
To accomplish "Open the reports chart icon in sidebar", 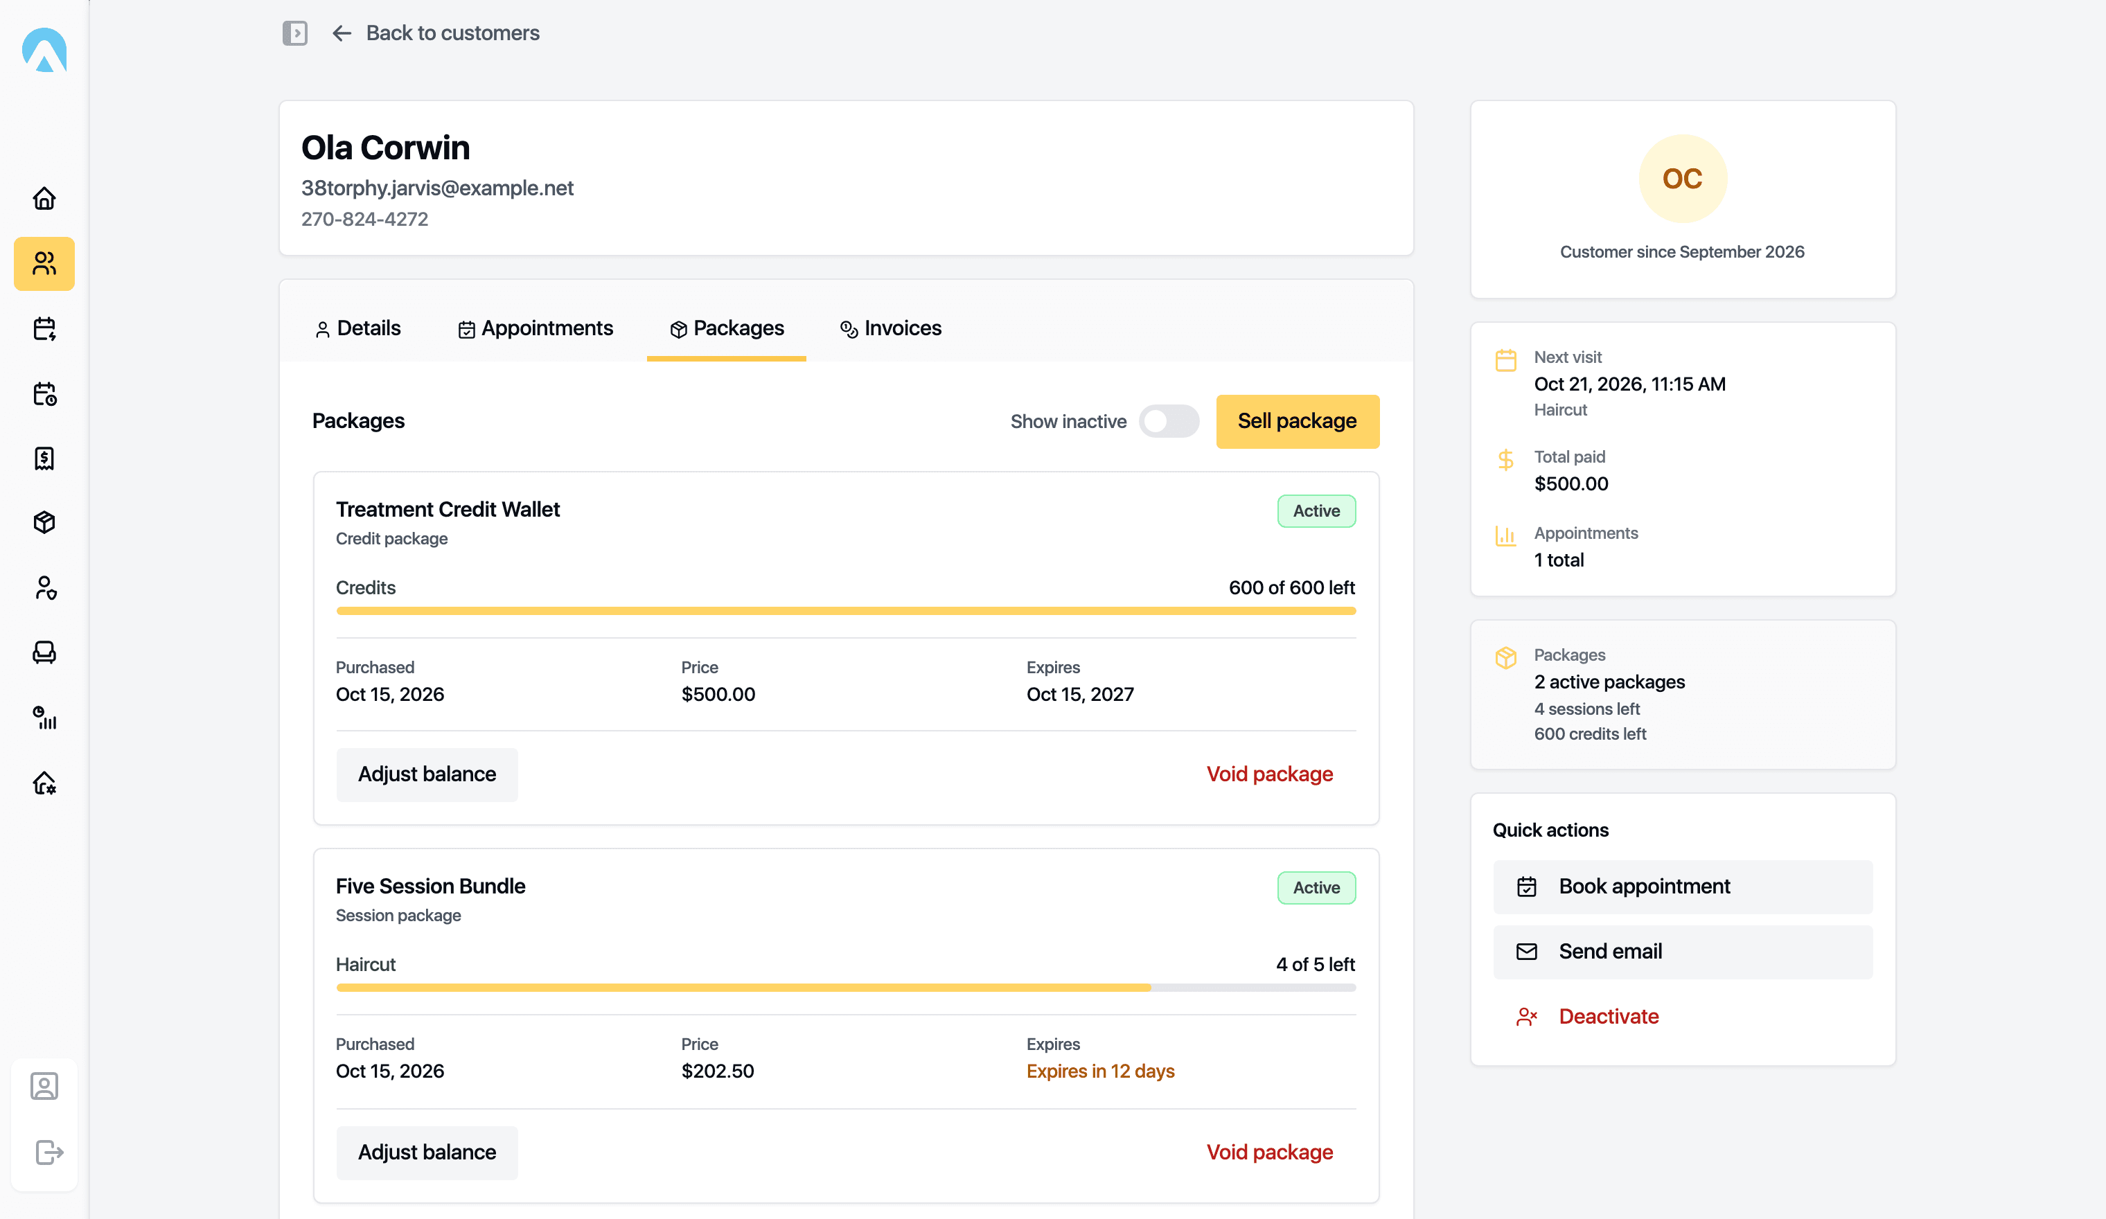I will click(x=44, y=718).
